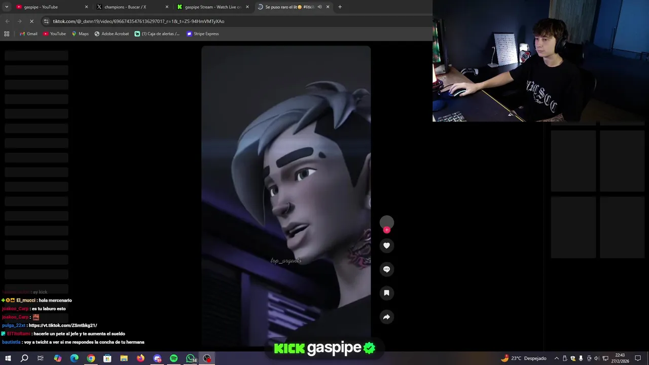Show hidden system tray icons

pyautogui.click(x=556, y=358)
